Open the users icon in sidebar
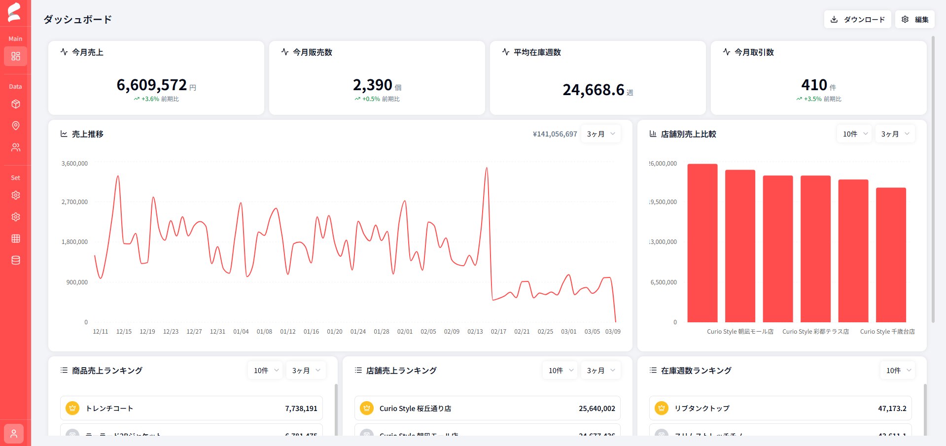The image size is (946, 446). tap(15, 147)
